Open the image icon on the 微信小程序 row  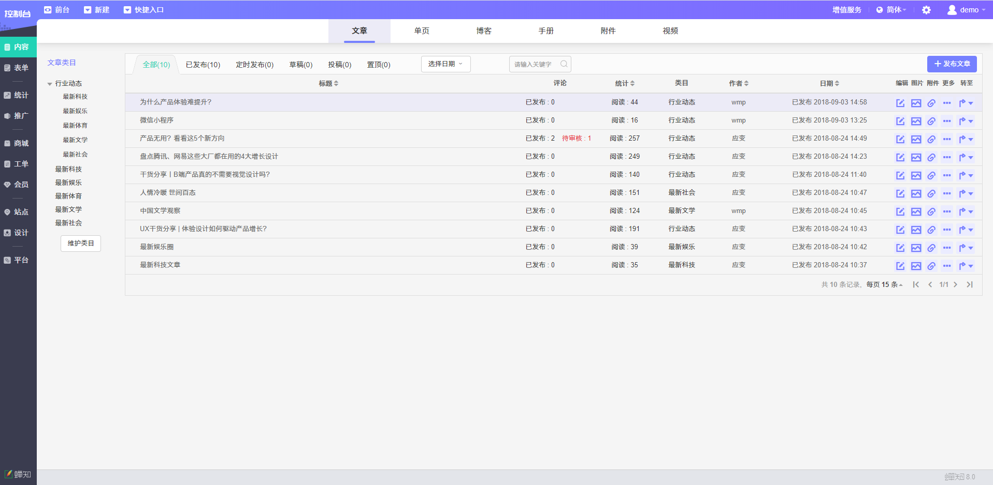[x=916, y=120]
